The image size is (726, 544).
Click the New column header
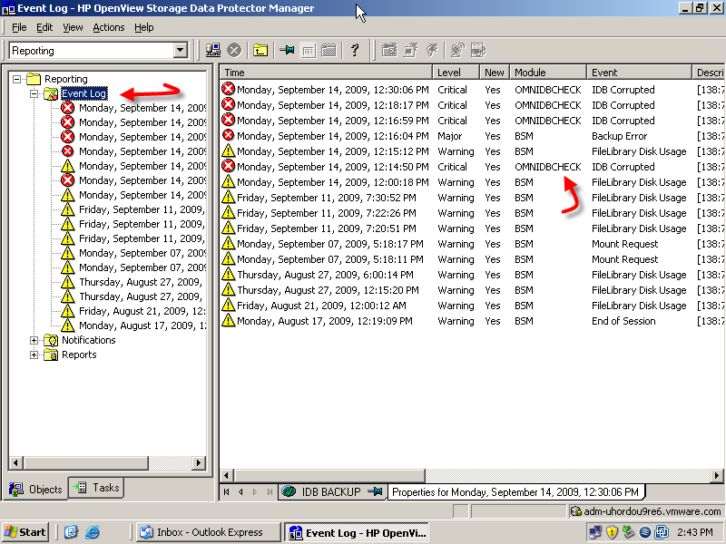[x=494, y=73]
